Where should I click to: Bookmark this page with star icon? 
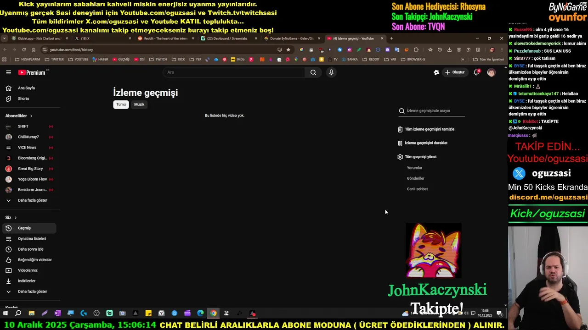click(288, 49)
